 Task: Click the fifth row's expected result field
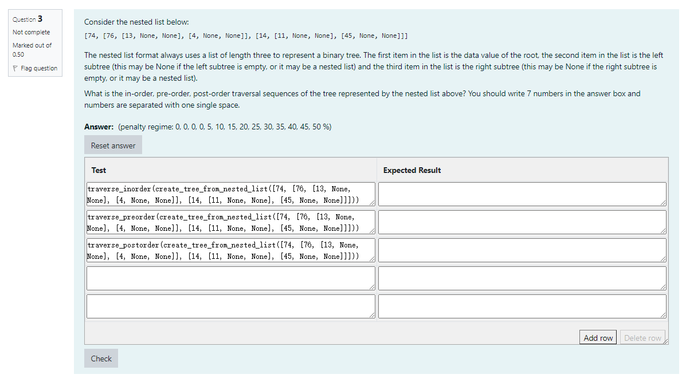(522, 306)
